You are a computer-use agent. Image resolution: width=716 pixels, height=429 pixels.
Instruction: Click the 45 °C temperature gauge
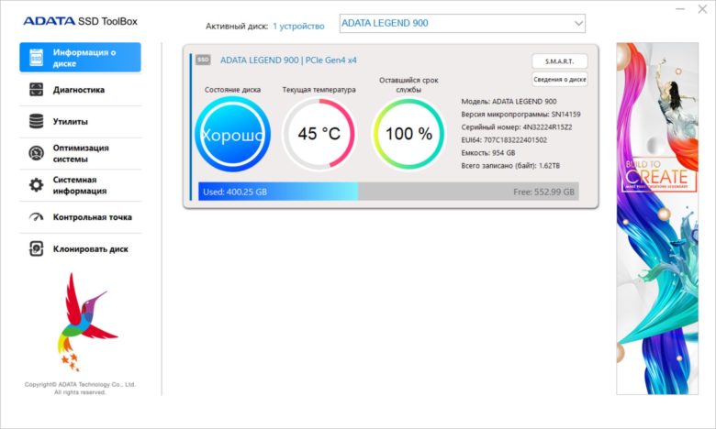click(x=319, y=134)
